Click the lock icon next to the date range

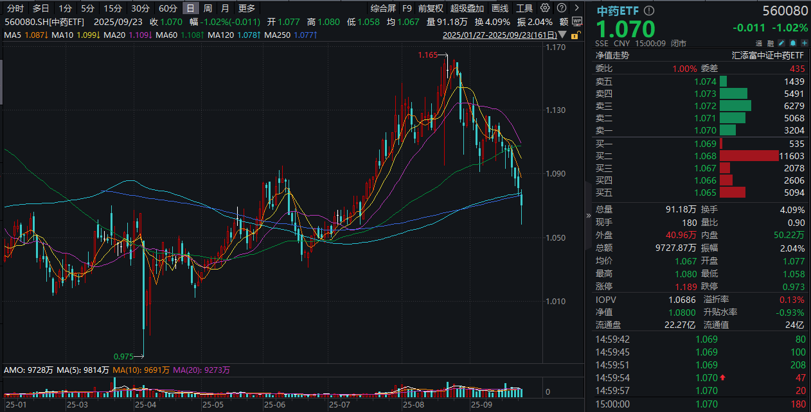click(x=575, y=35)
